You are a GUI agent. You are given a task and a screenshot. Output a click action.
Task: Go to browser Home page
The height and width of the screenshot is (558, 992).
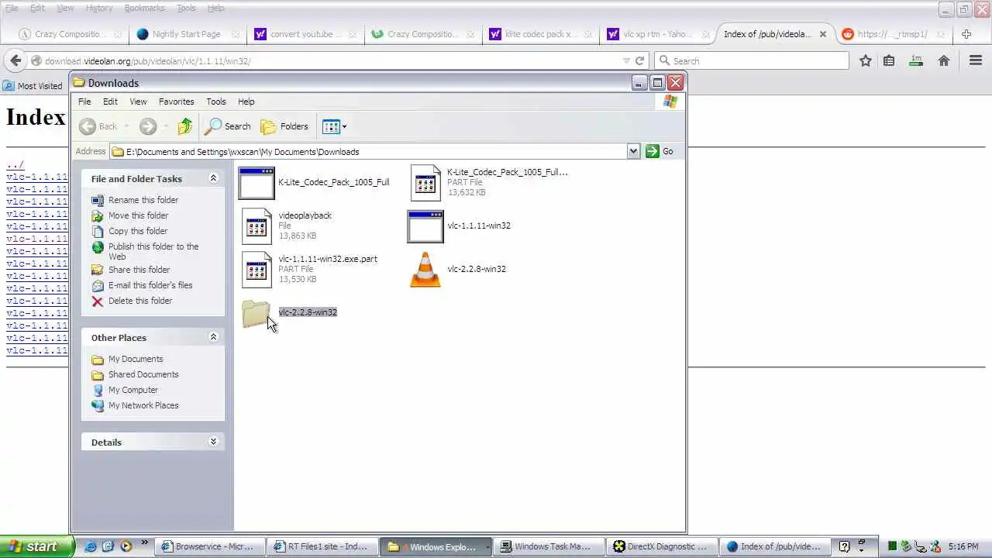point(944,60)
